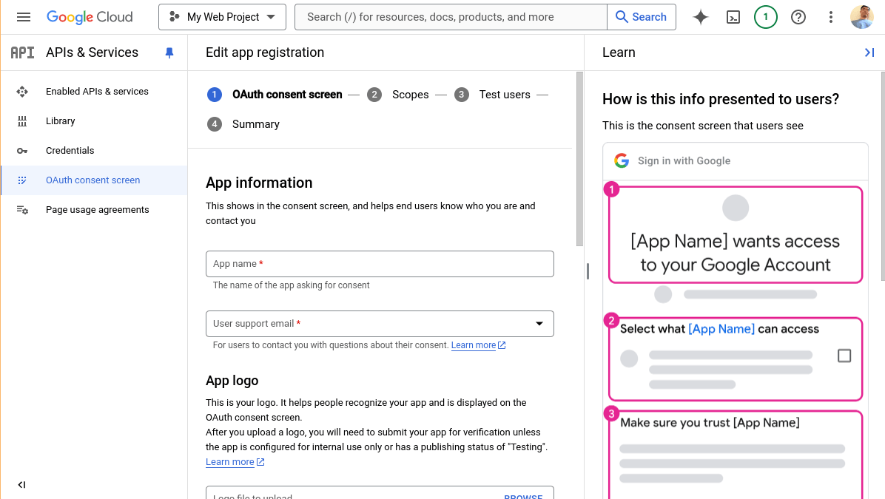Open the User support email dropdown
This screenshot has height=499, width=885.
click(x=380, y=324)
